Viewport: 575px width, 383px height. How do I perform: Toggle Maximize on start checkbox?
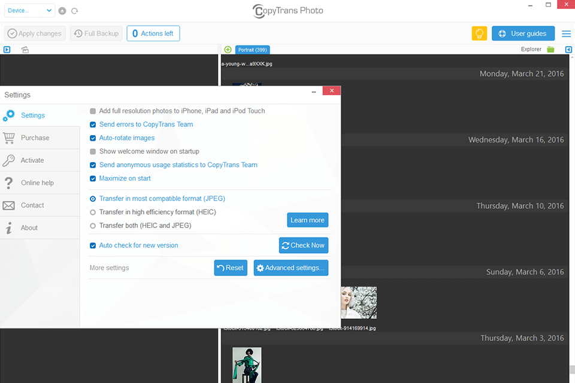pyautogui.click(x=93, y=178)
